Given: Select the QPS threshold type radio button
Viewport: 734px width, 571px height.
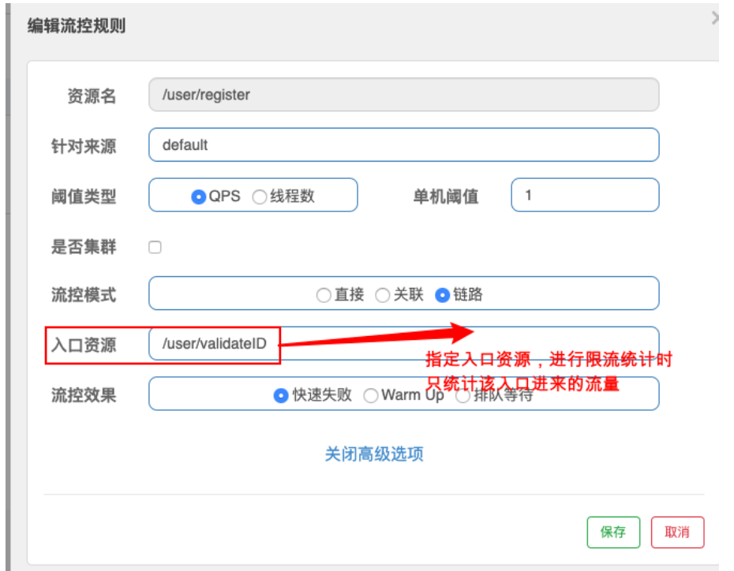Looking at the screenshot, I should (x=200, y=196).
